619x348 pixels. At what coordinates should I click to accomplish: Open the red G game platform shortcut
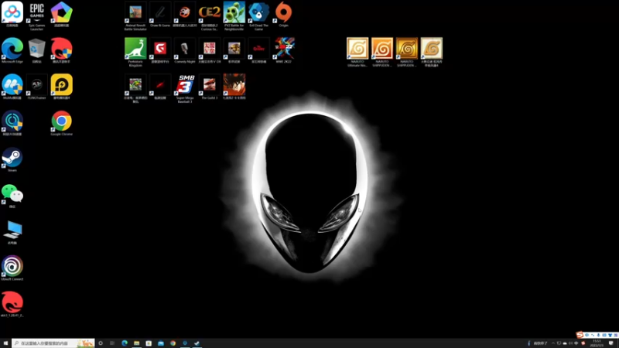[x=160, y=50]
